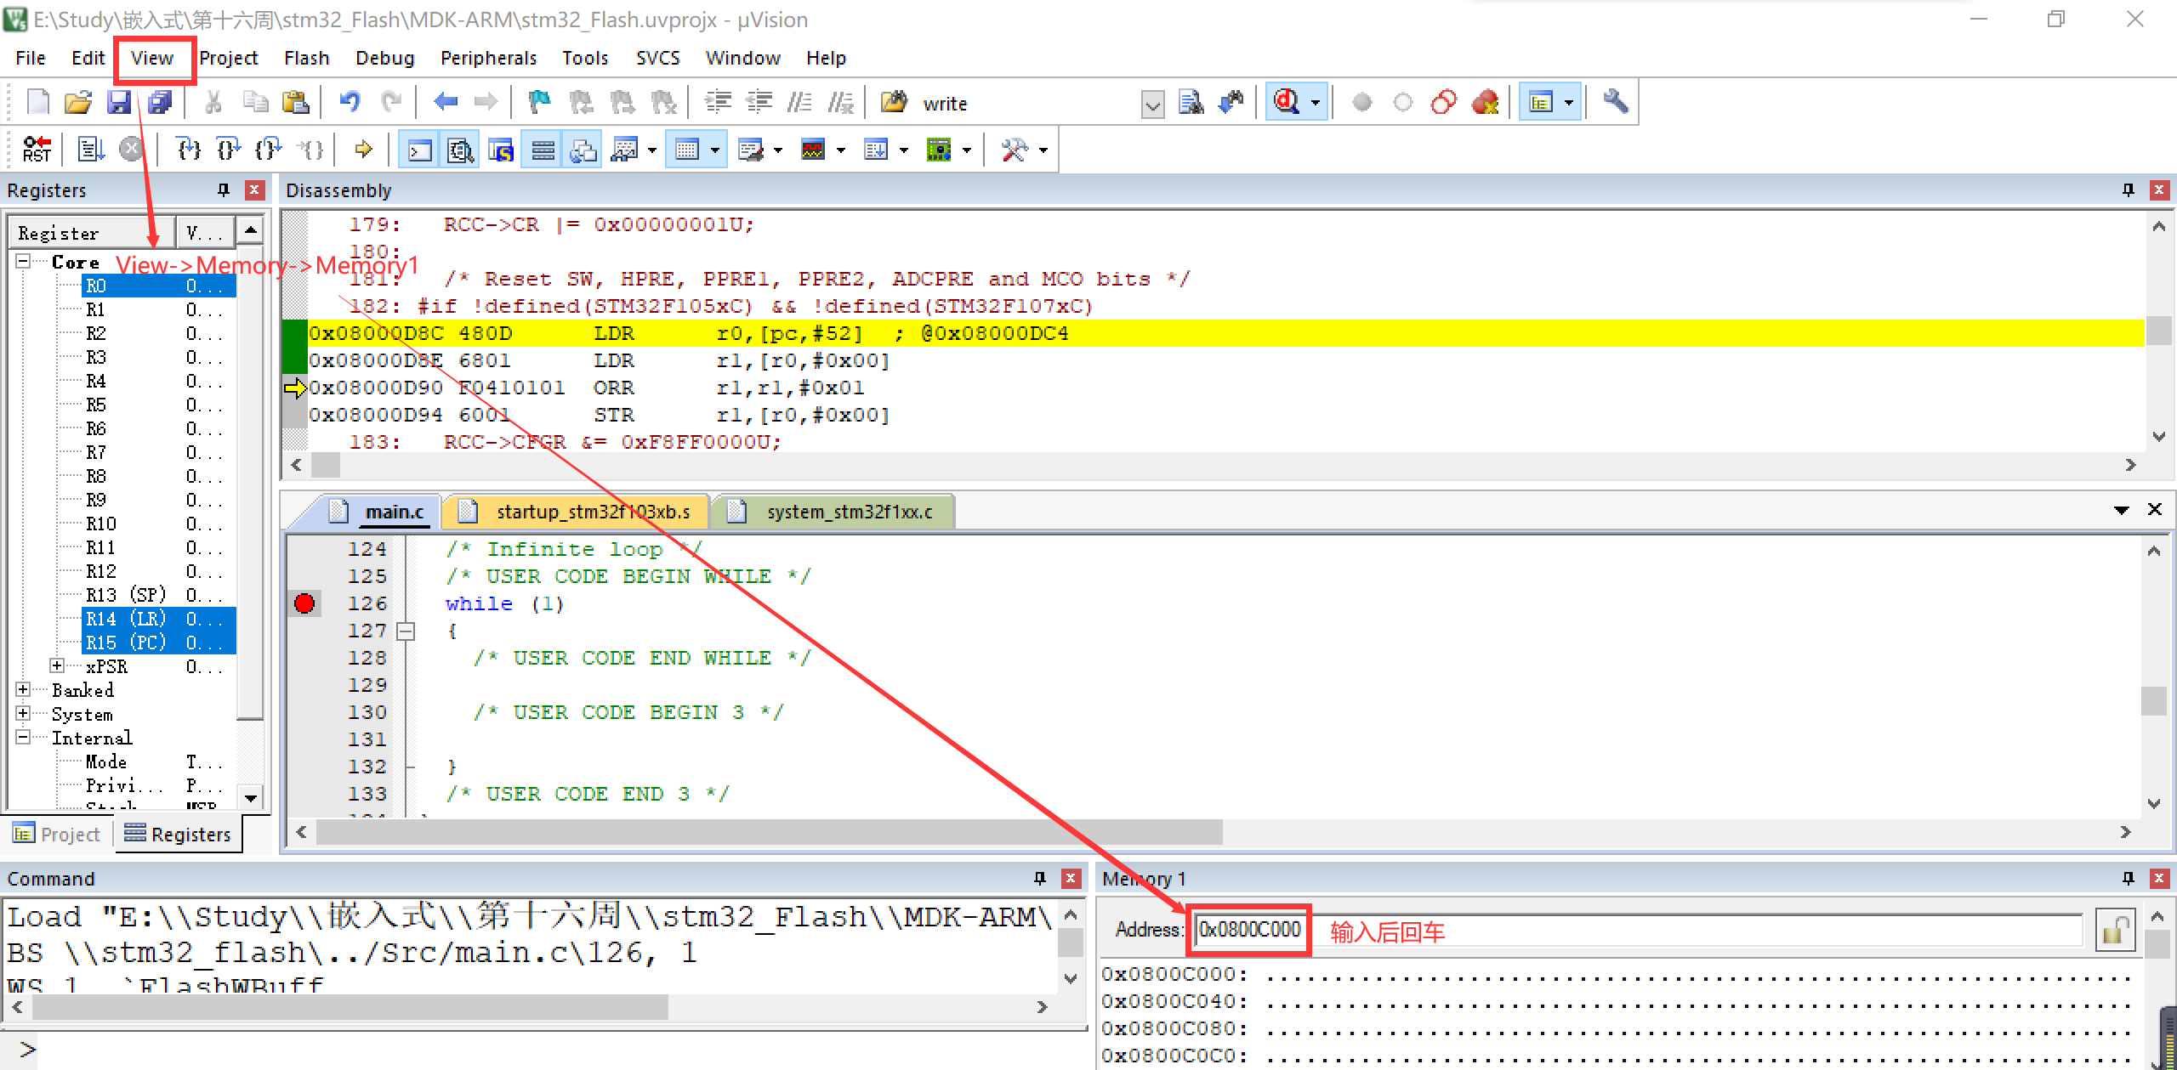Select the Step Over debug icon
The width and height of the screenshot is (2177, 1070).
click(226, 149)
